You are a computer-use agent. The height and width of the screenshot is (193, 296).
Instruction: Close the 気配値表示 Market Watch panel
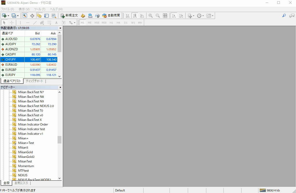coord(60,28)
